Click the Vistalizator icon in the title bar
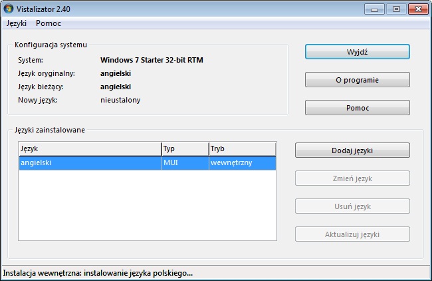The image size is (432, 281). [x=9, y=9]
